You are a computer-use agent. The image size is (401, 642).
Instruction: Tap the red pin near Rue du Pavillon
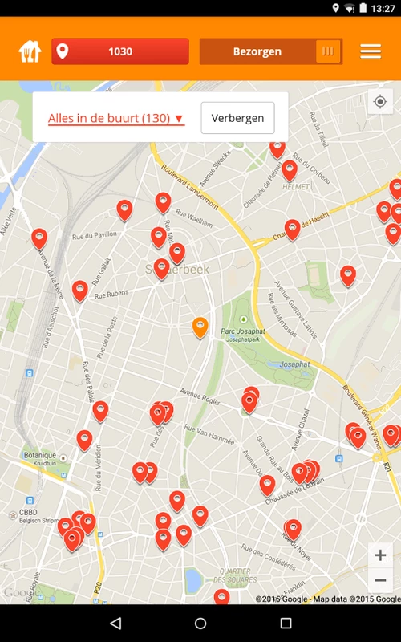pyautogui.click(x=124, y=210)
